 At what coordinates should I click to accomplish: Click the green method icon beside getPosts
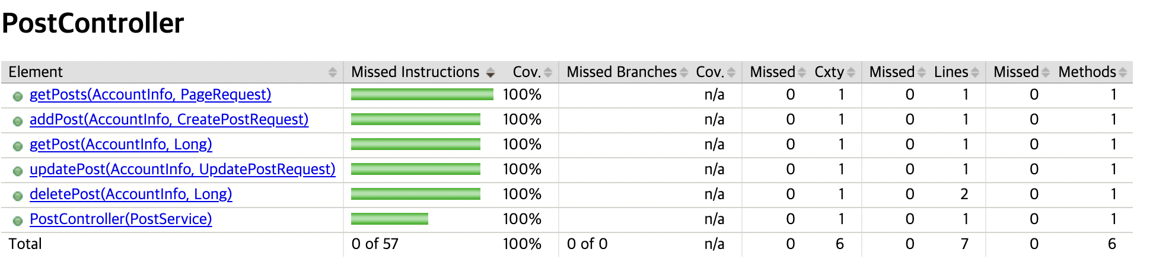pos(18,96)
